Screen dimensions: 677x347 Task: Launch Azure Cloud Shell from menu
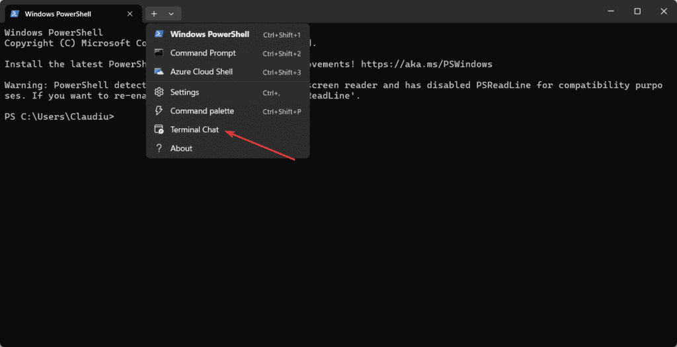tap(227, 71)
